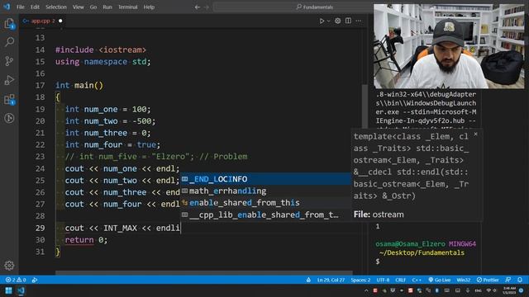This screenshot has height=297, width=529.
Task: Open the Go menu
Action: coord(93,7)
